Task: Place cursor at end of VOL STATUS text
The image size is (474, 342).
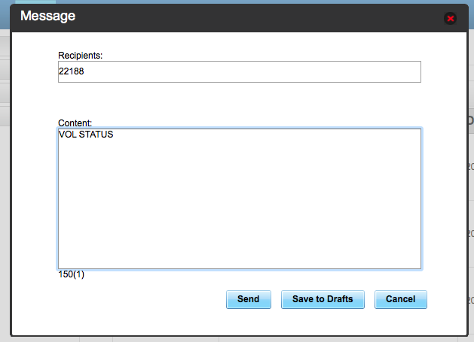Action: point(114,135)
